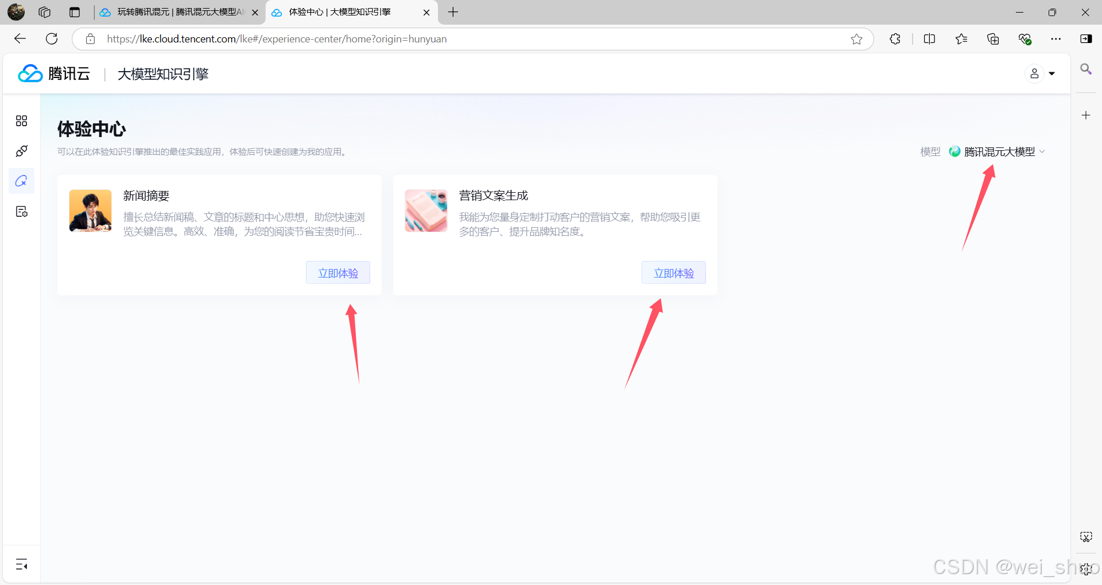The height and width of the screenshot is (585, 1102).
Task: Click 立即体验 on the 新闻摘要 card
Action: pyautogui.click(x=338, y=273)
